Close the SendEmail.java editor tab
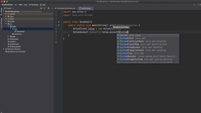 pyautogui.click(x=92, y=8)
